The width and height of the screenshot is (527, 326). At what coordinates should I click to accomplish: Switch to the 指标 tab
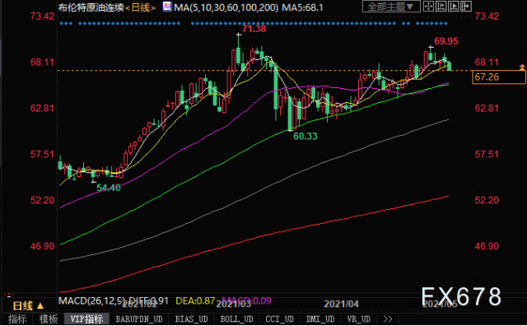coord(17,319)
